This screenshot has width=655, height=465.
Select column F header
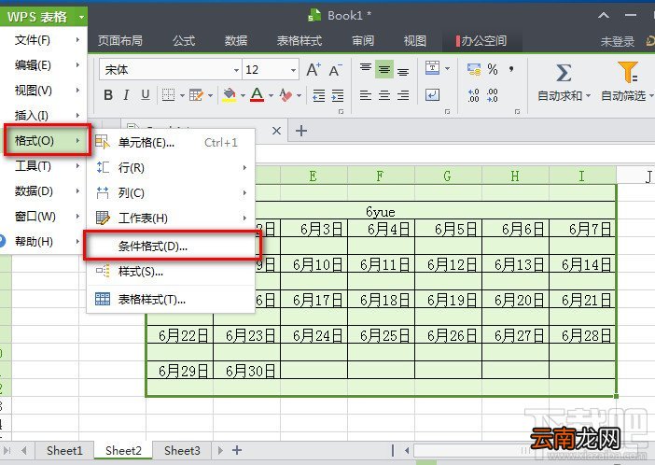coord(380,176)
